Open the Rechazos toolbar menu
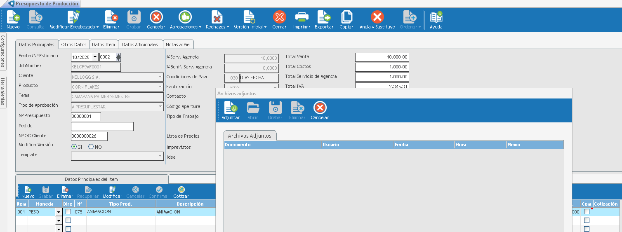 point(217,20)
